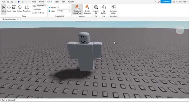Pick the Scale tool
Screen dimensions: 189x106
[x=14, y=9]
